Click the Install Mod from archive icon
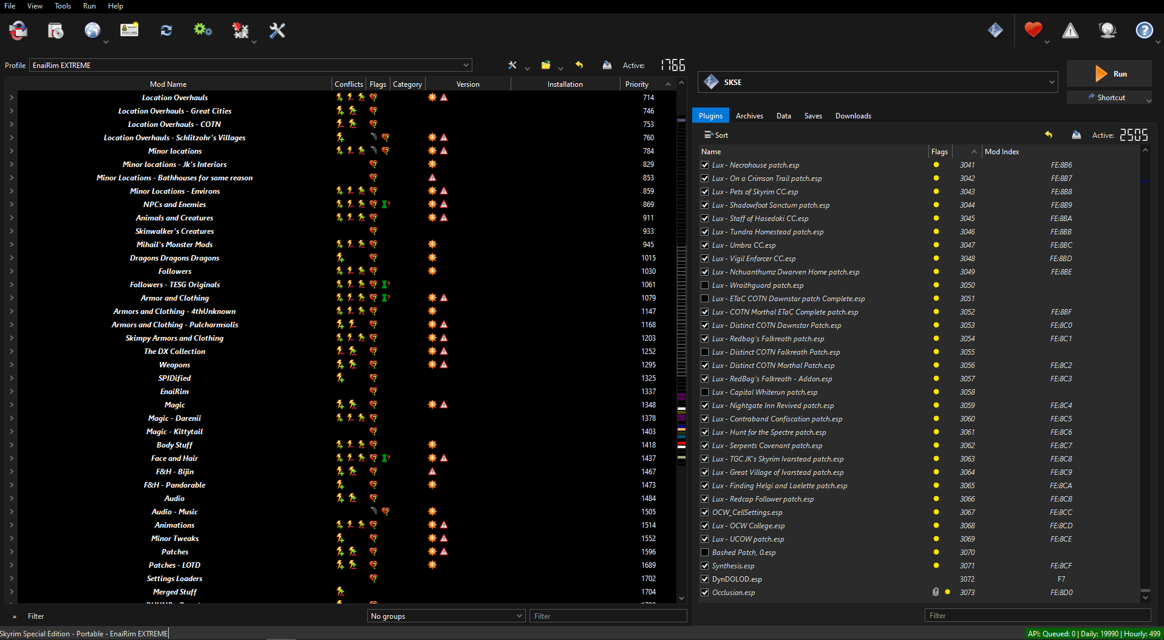The height and width of the screenshot is (640, 1164). click(55, 30)
